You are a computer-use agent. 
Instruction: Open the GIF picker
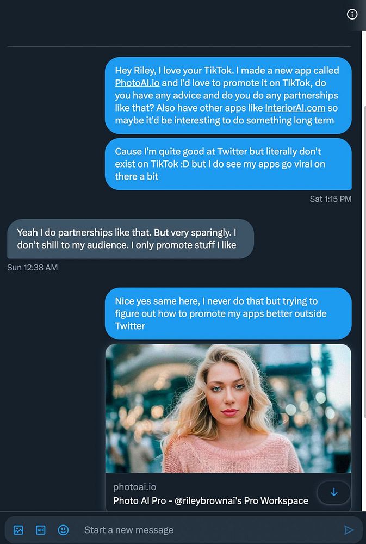40,530
